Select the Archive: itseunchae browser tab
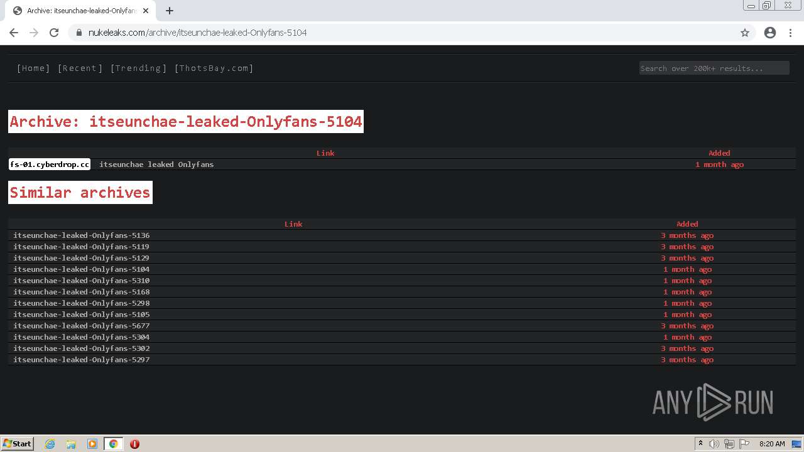 coord(79,11)
